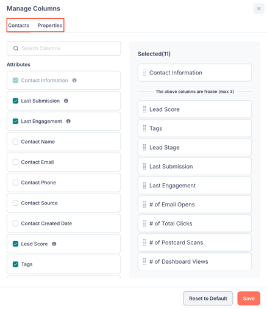
Task: Click the drag handle on selected Tags column
Action: [x=144, y=128]
